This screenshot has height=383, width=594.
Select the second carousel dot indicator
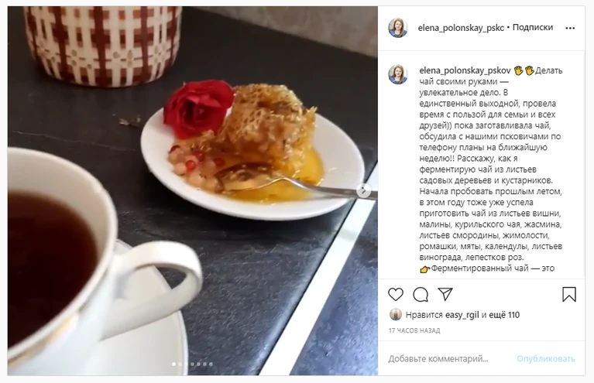pyautogui.click(x=180, y=364)
